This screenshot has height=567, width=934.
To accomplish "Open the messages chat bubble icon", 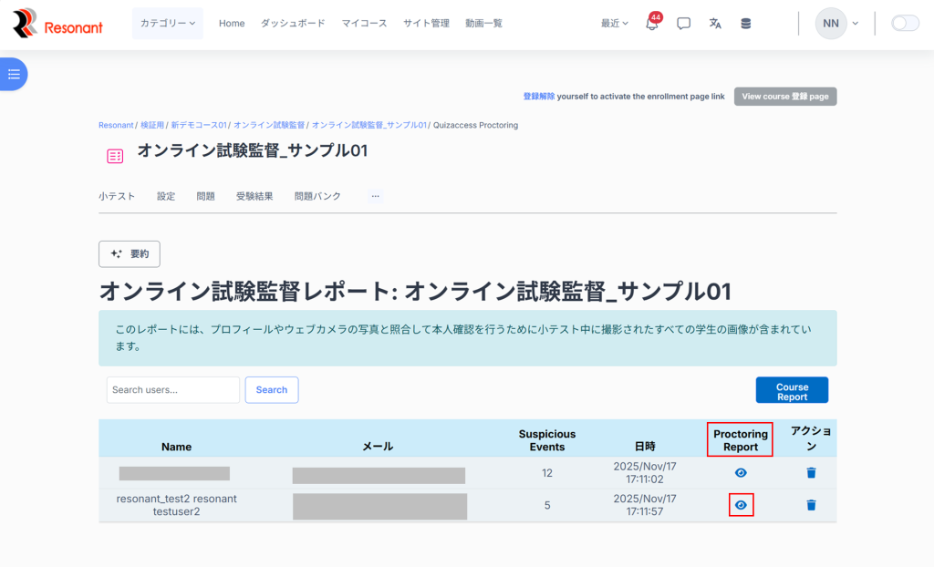I will [683, 24].
